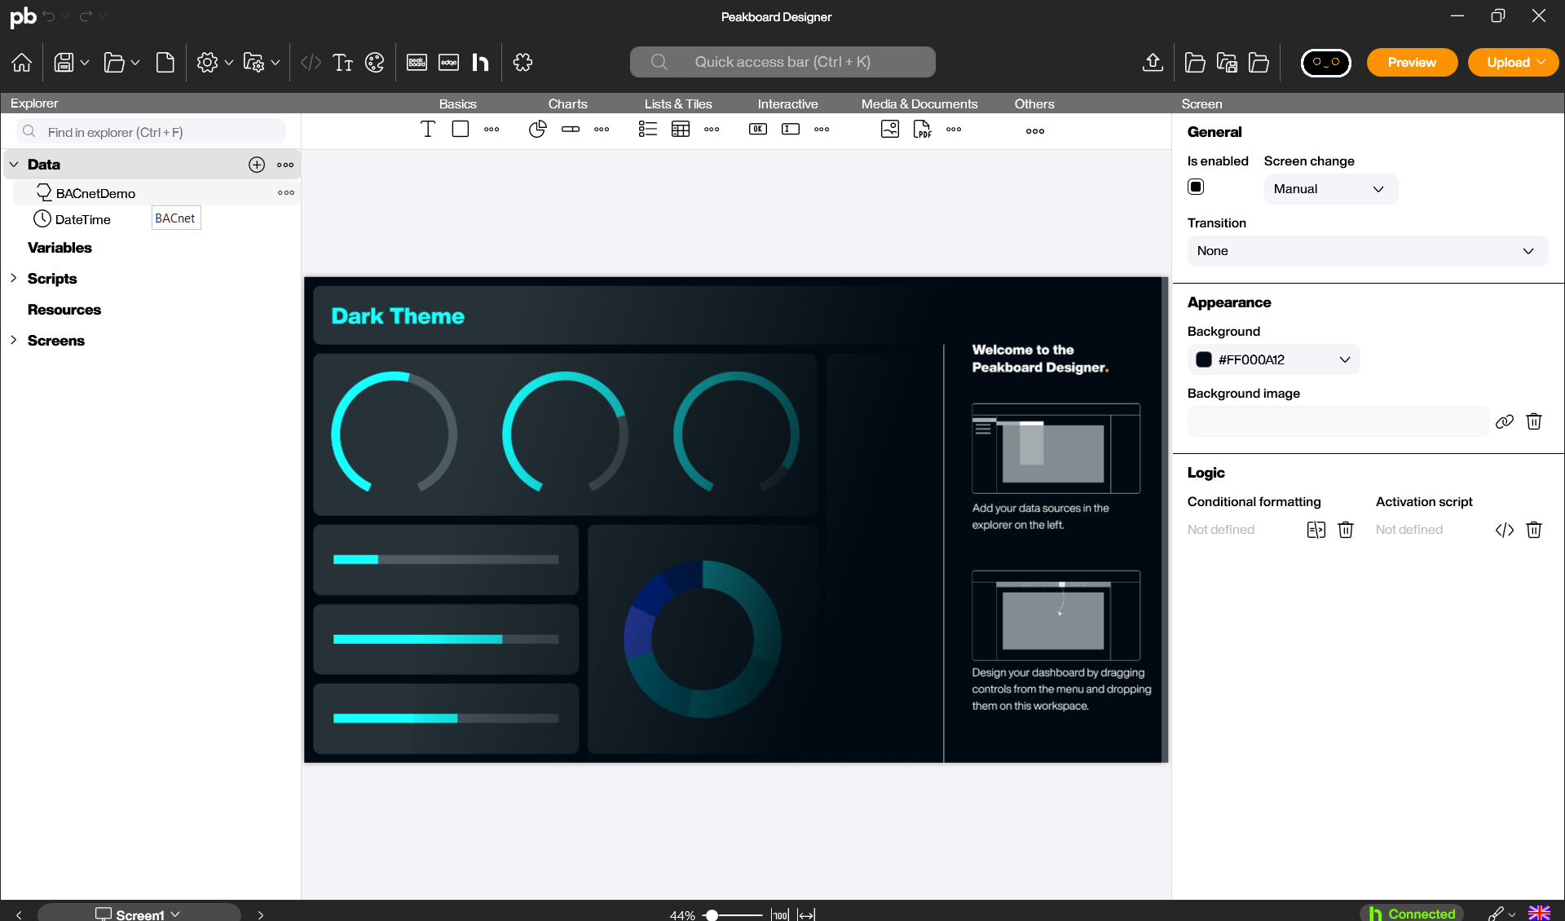Open the Screen1 selector at the bottom
1565x921 pixels.
coord(139,914)
